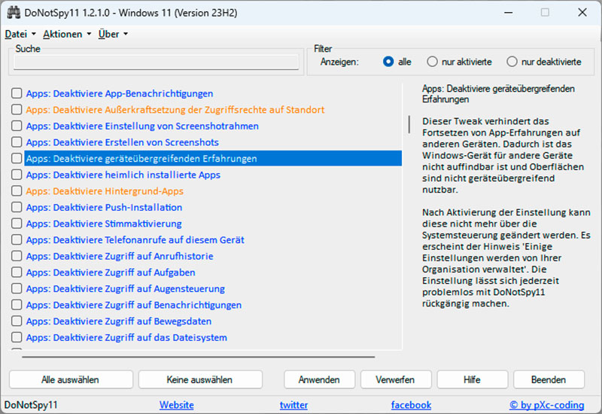This screenshot has height=414, width=602.
Task: Open the Datei menu
Action: (20, 34)
